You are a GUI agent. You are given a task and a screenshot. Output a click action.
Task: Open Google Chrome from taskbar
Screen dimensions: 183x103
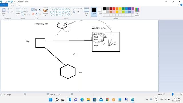pyautogui.click(x=107, y=100)
